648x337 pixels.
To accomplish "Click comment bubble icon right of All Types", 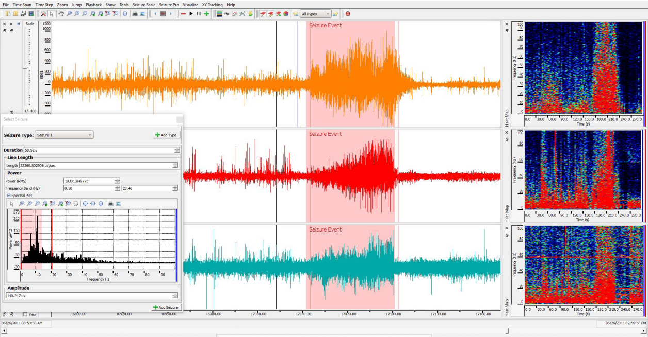I will (x=335, y=14).
